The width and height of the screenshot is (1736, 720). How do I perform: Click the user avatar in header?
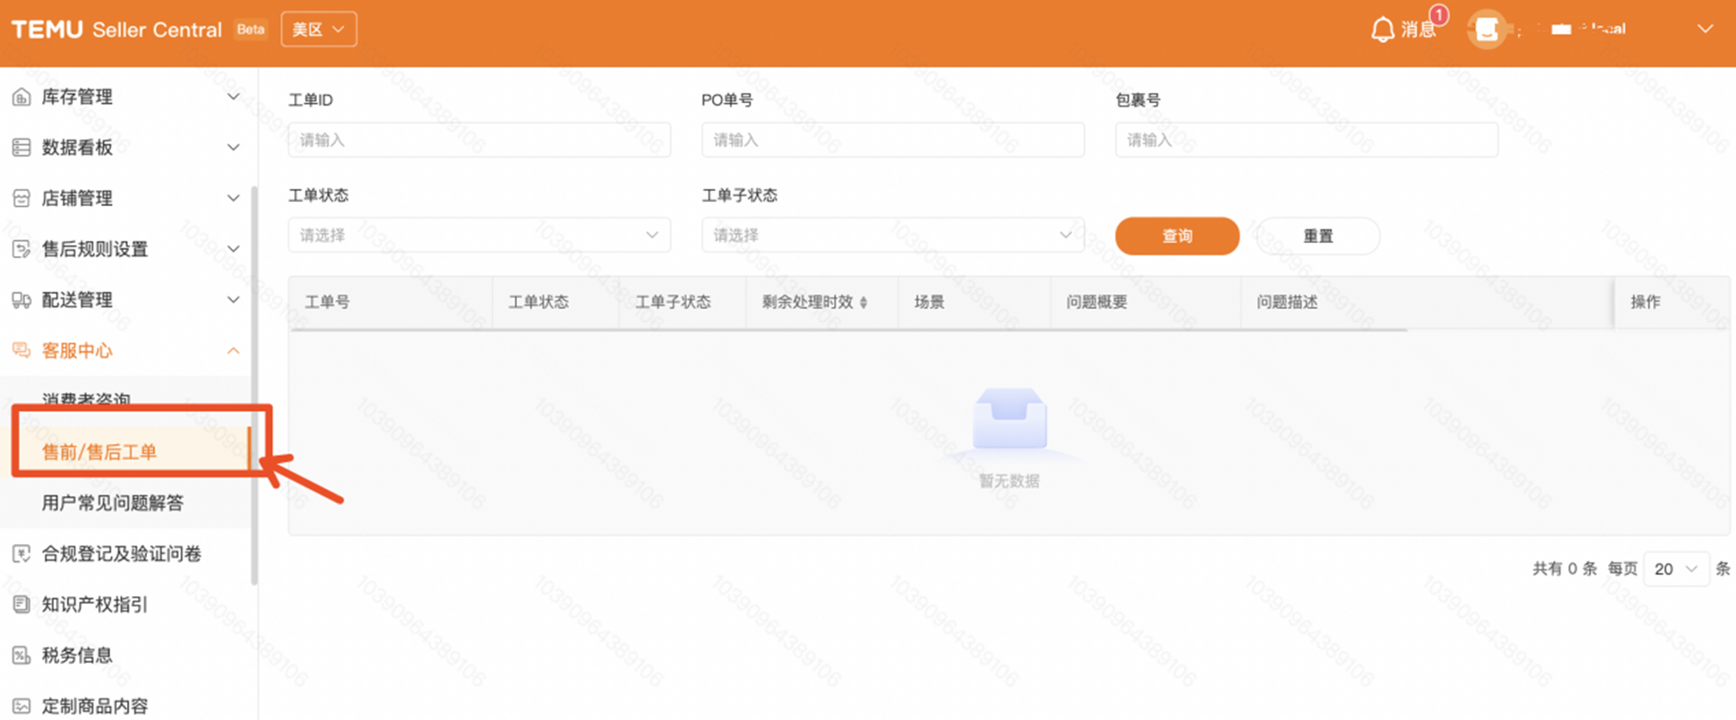(x=1486, y=30)
